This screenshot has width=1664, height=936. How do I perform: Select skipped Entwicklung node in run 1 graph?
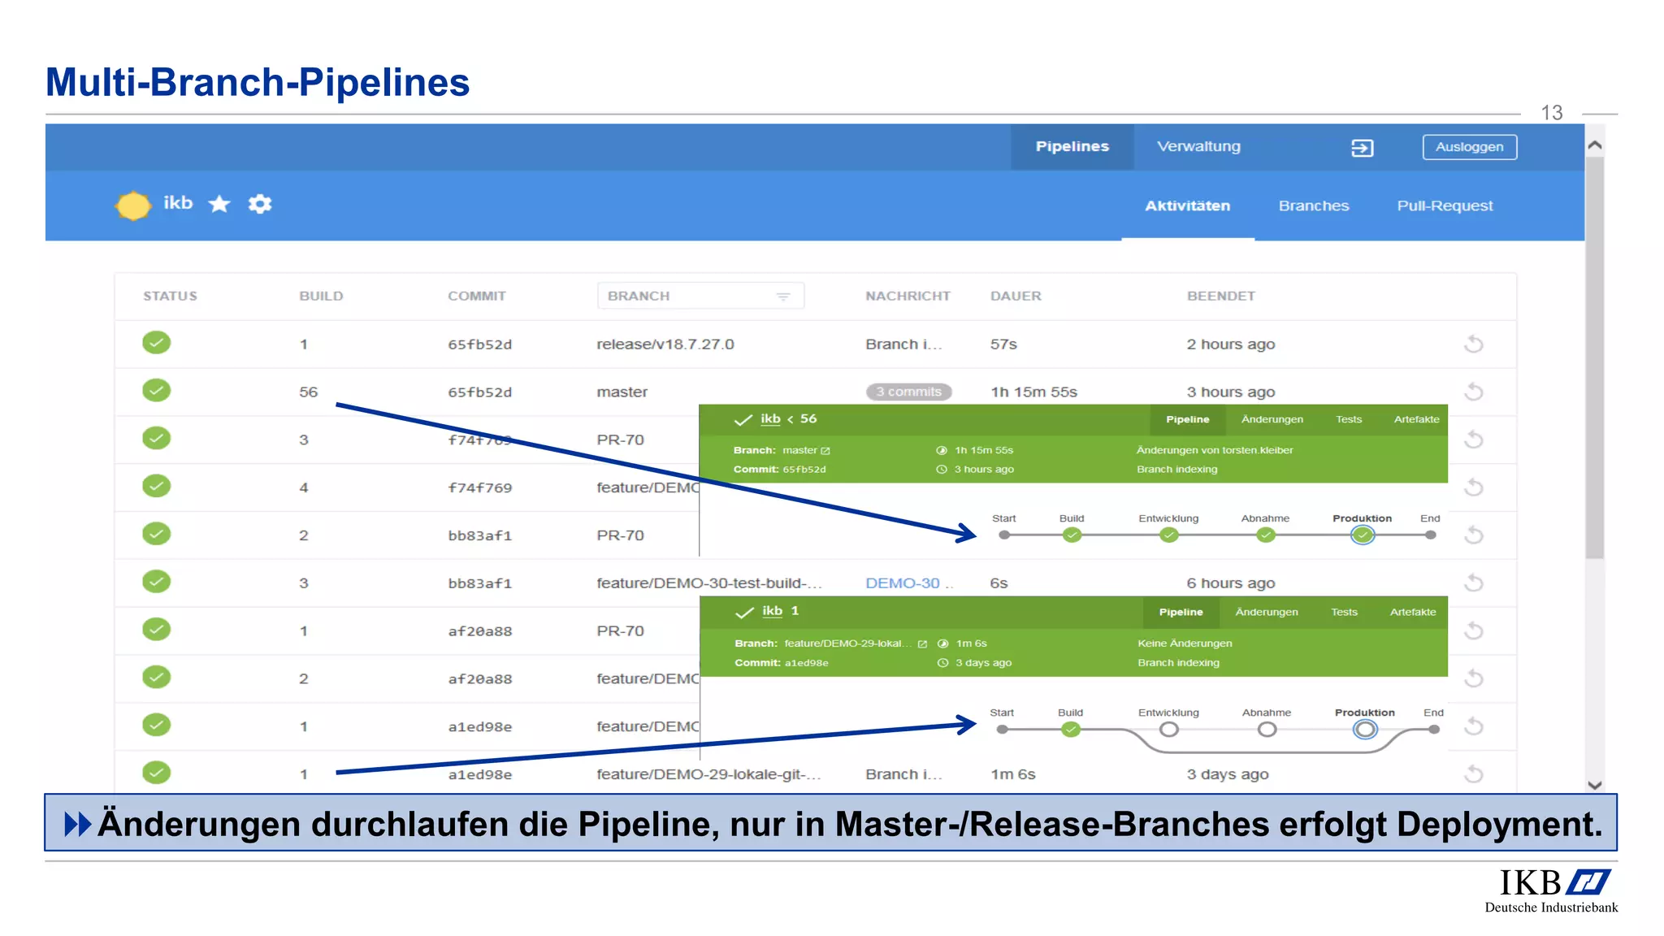(1169, 730)
